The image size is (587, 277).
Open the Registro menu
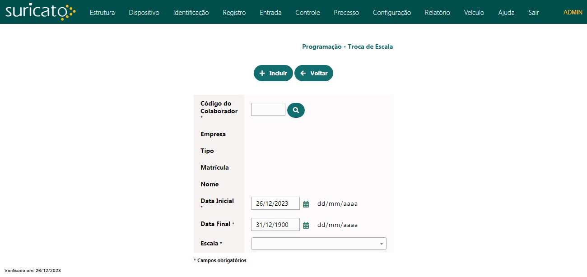234,13
